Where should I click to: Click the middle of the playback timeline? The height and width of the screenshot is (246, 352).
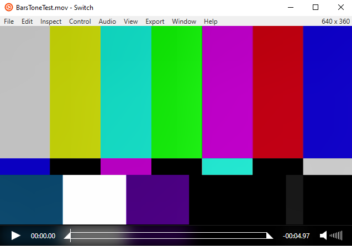(x=169, y=236)
